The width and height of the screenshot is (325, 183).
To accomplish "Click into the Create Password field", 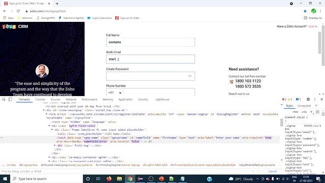I will (x=150, y=76).
